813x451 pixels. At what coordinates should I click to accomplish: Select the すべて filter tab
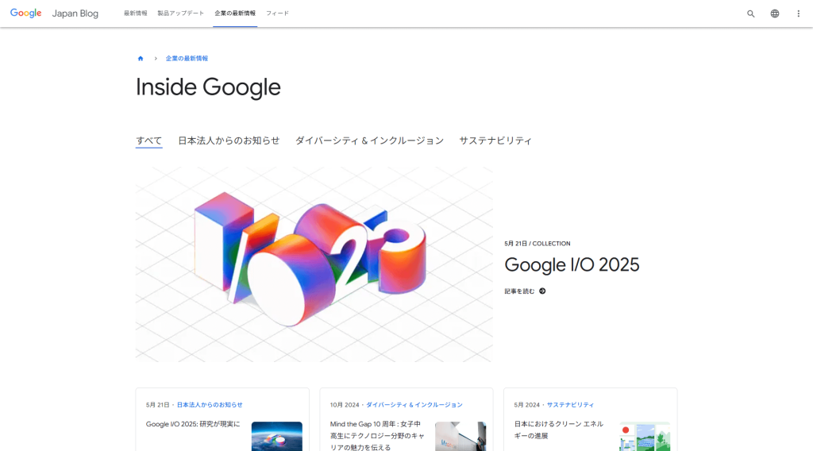[148, 141]
